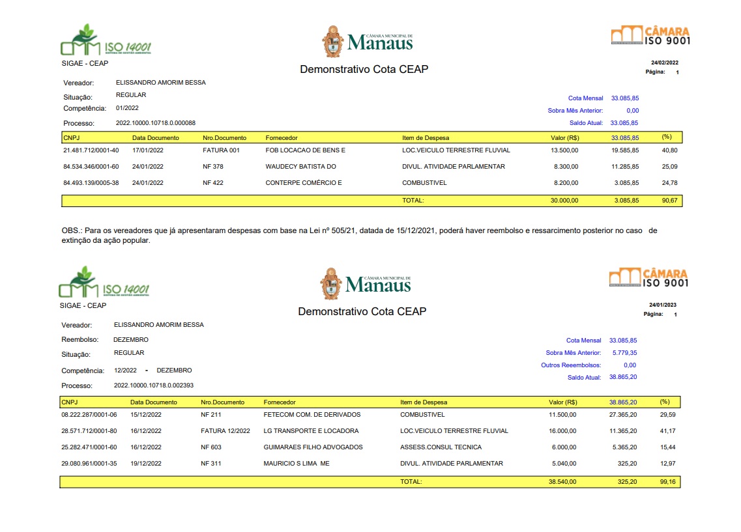741x532 pixels.
Task: Select competência value 01/2022
Action: click(127, 108)
